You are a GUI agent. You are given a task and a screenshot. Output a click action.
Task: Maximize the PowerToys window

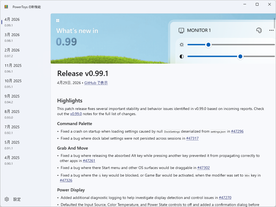coord(257,4)
